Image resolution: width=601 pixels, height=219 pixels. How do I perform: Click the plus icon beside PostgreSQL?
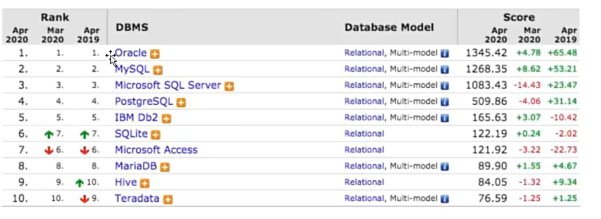tap(181, 102)
